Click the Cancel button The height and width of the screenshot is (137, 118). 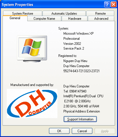point(82,131)
